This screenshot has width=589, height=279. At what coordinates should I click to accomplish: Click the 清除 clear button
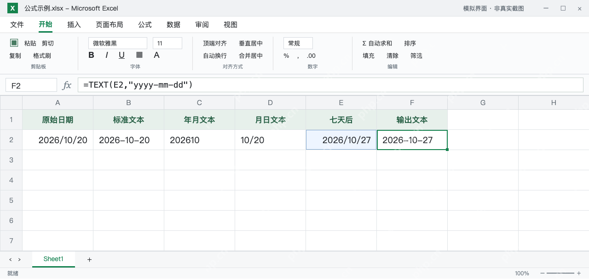pyautogui.click(x=393, y=56)
